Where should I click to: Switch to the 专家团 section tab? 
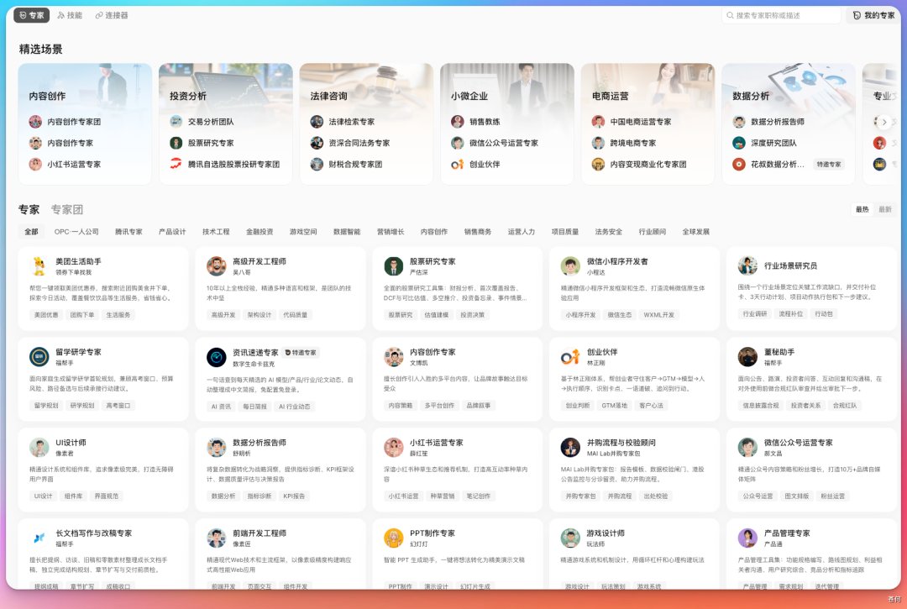(x=67, y=209)
